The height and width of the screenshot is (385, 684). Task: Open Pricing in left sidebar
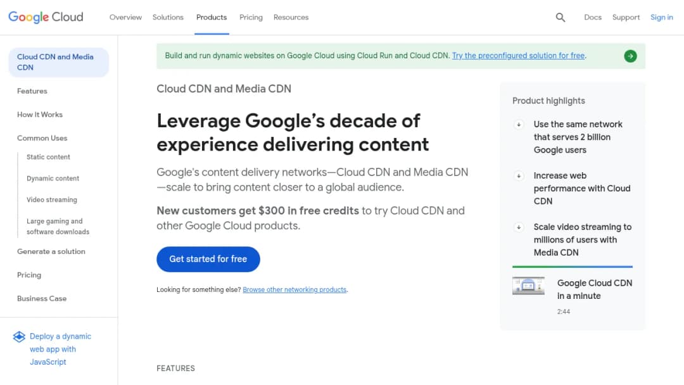pos(29,275)
